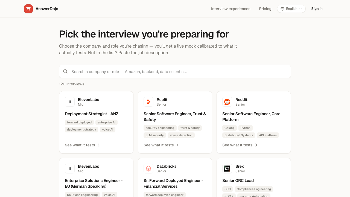Open See what it tests for Replit
350x197 pixels.
tap(161, 145)
